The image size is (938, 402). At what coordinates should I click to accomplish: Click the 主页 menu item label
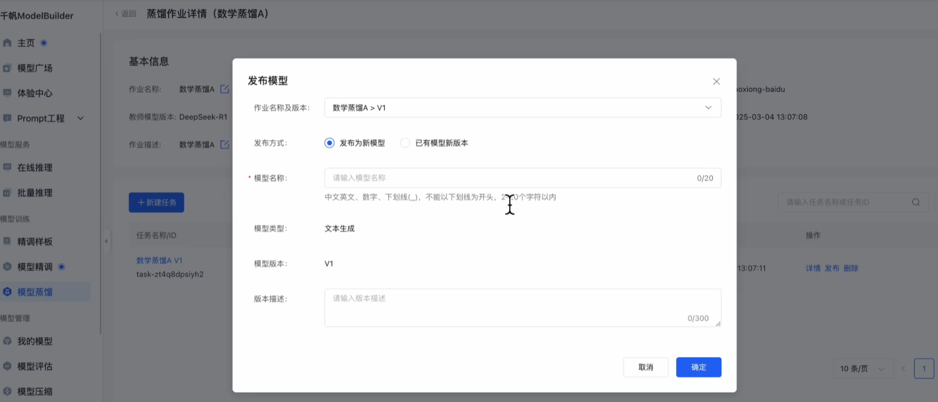click(x=26, y=43)
